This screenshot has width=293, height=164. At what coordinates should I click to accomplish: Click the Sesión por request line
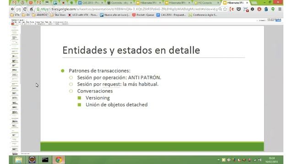tap(118, 84)
